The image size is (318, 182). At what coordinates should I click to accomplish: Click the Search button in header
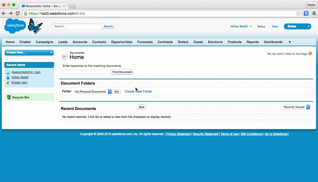click(109, 26)
